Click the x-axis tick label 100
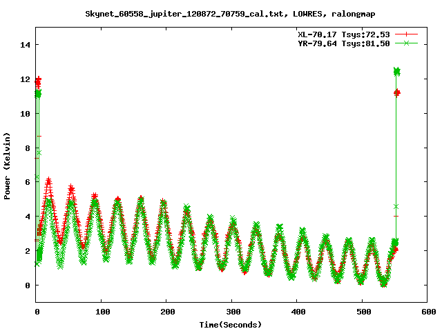442x331 pixels. coord(102,312)
